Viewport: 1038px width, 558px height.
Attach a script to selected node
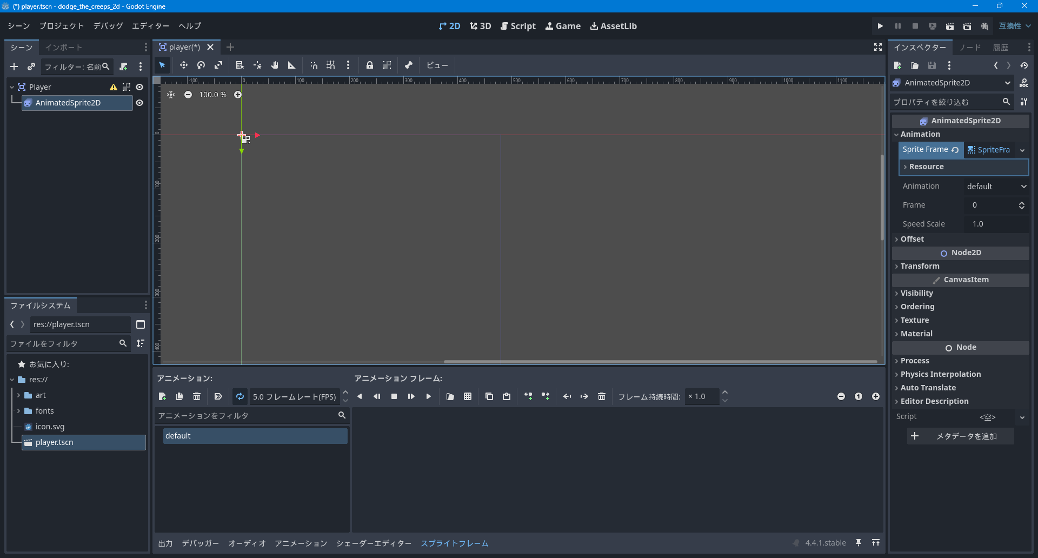coord(124,67)
